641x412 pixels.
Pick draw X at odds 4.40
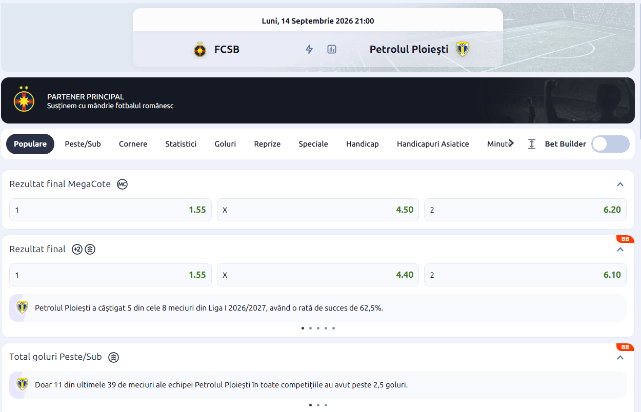point(318,275)
